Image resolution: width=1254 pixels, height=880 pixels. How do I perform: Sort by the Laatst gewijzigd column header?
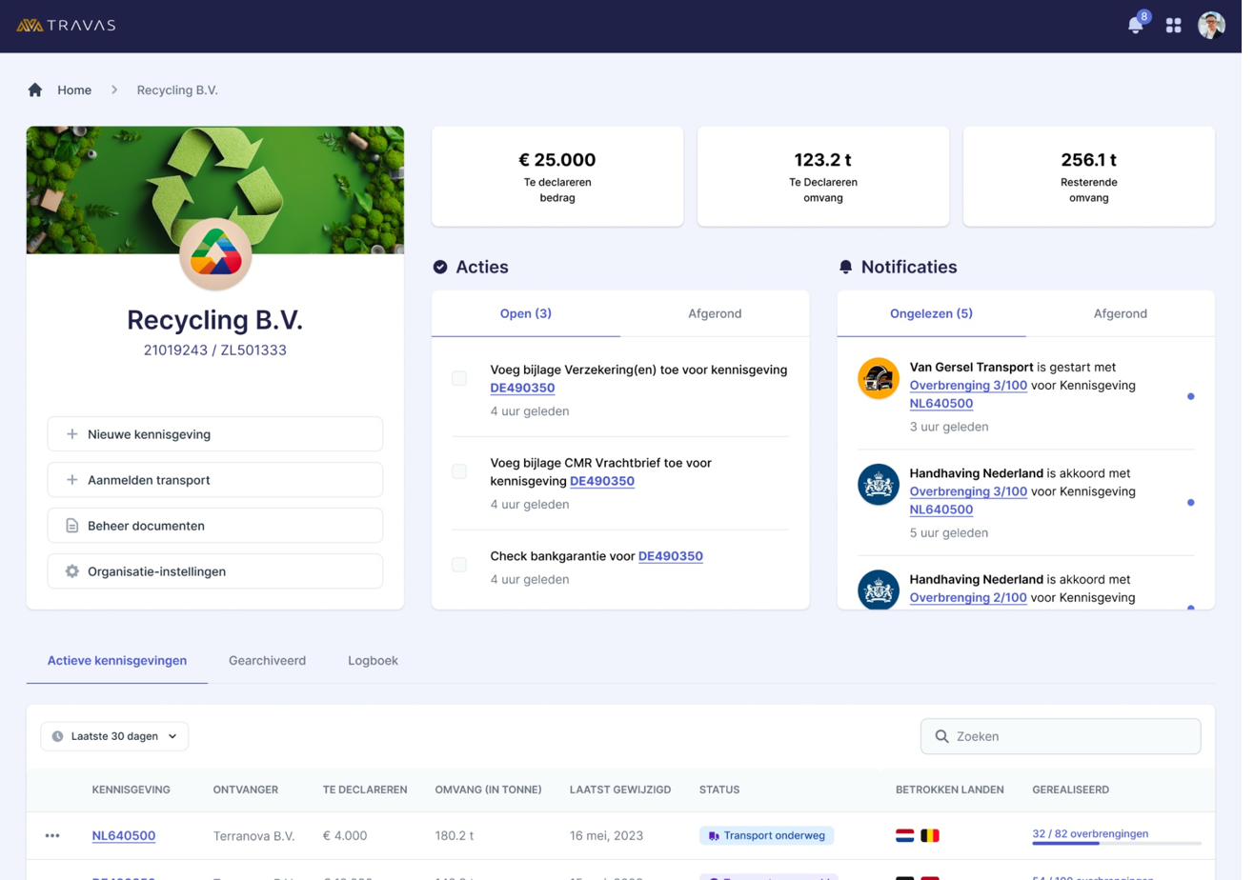tap(627, 797)
